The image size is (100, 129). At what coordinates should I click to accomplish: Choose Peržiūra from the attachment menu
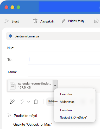[x=66, y=94]
